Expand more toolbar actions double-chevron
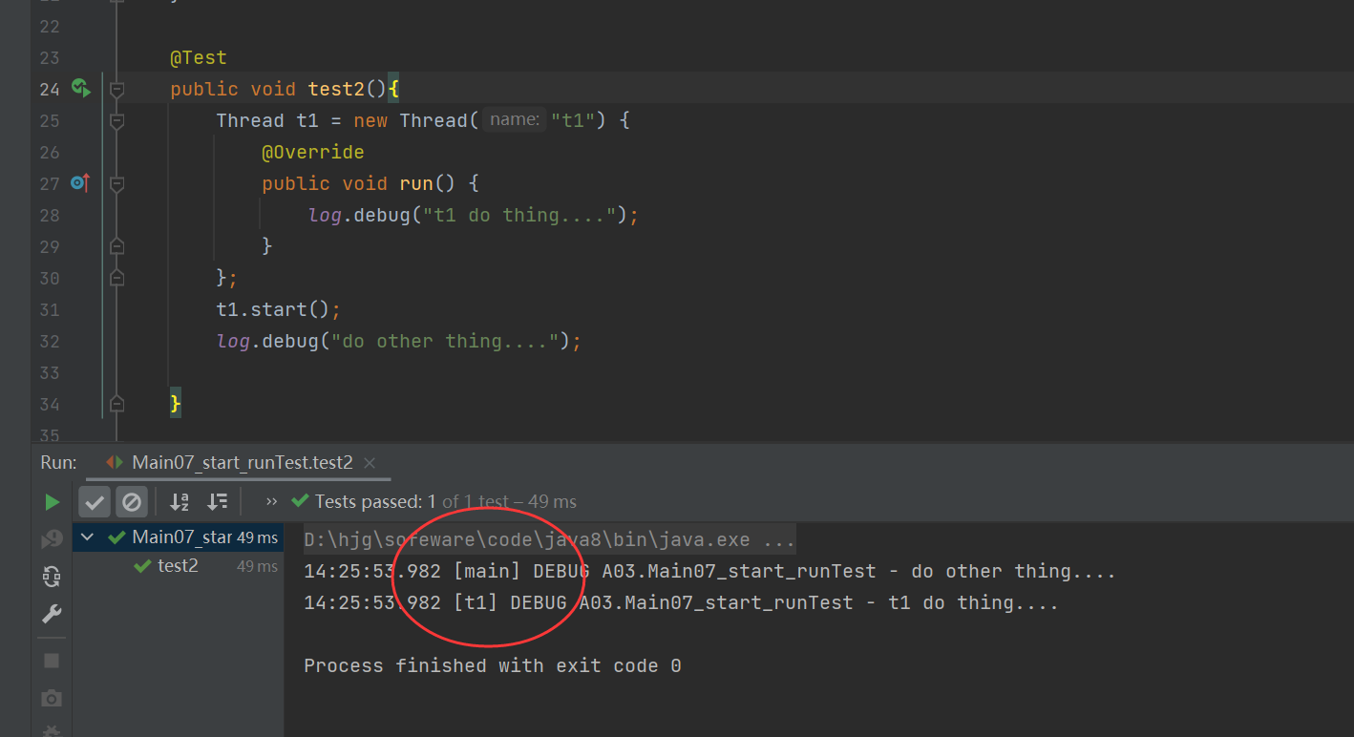This screenshot has width=1354, height=737. click(x=272, y=501)
